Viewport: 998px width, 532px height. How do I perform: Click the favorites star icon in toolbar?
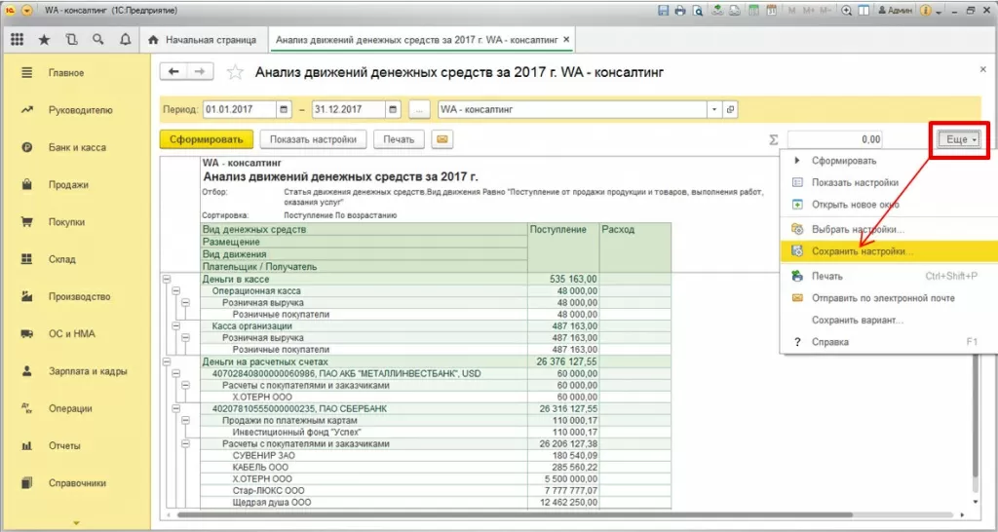click(44, 40)
